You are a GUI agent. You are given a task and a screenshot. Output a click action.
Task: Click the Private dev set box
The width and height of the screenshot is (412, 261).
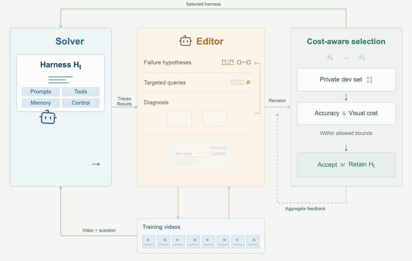tap(346, 80)
